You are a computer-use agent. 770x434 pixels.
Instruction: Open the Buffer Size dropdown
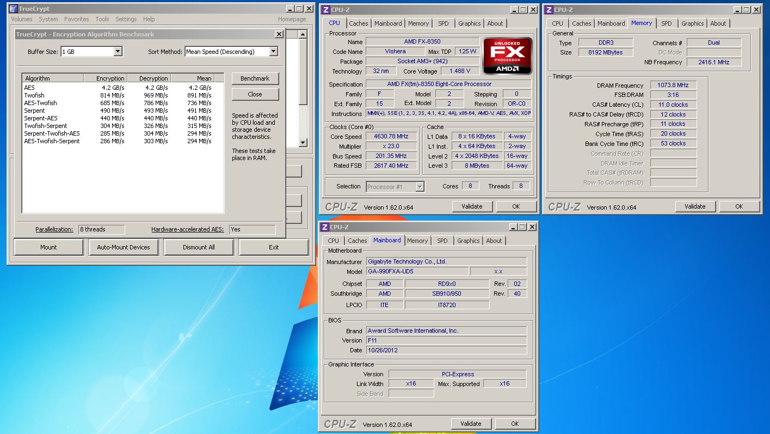pyautogui.click(x=118, y=52)
